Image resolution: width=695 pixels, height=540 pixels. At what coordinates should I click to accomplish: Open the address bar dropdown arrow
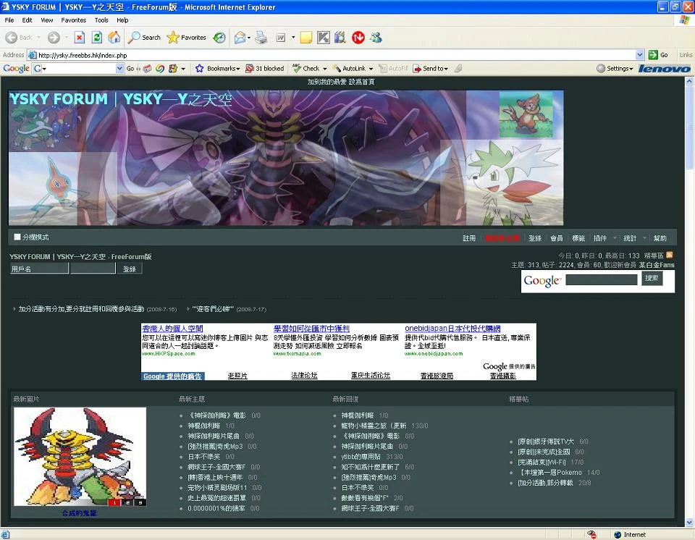639,55
